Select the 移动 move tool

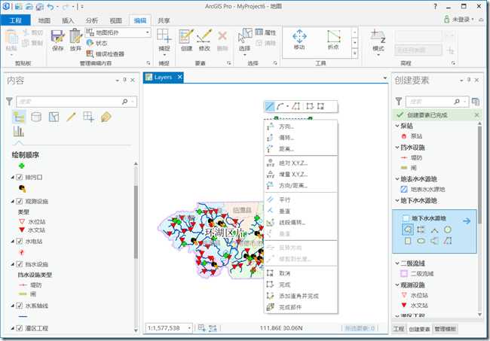click(x=299, y=40)
